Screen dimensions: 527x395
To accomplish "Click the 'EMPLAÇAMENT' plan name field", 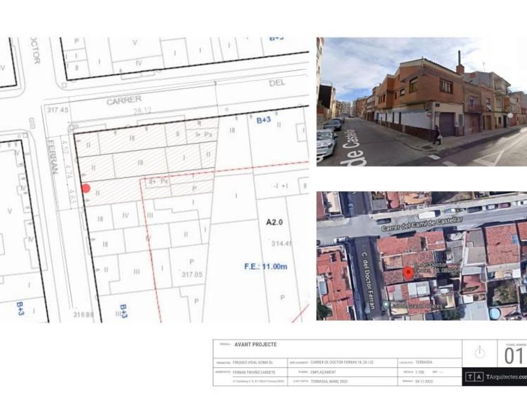I will tap(323, 372).
